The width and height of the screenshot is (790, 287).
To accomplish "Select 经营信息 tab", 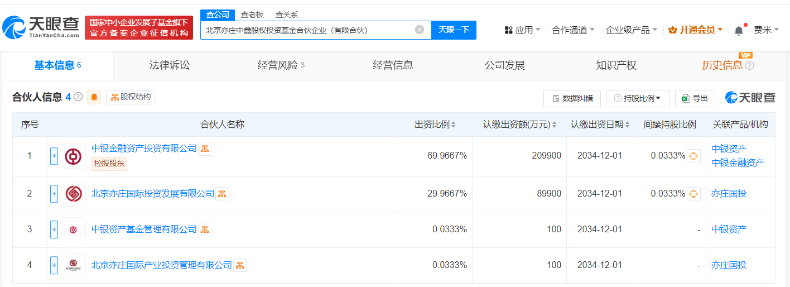I will coord(393,65).
